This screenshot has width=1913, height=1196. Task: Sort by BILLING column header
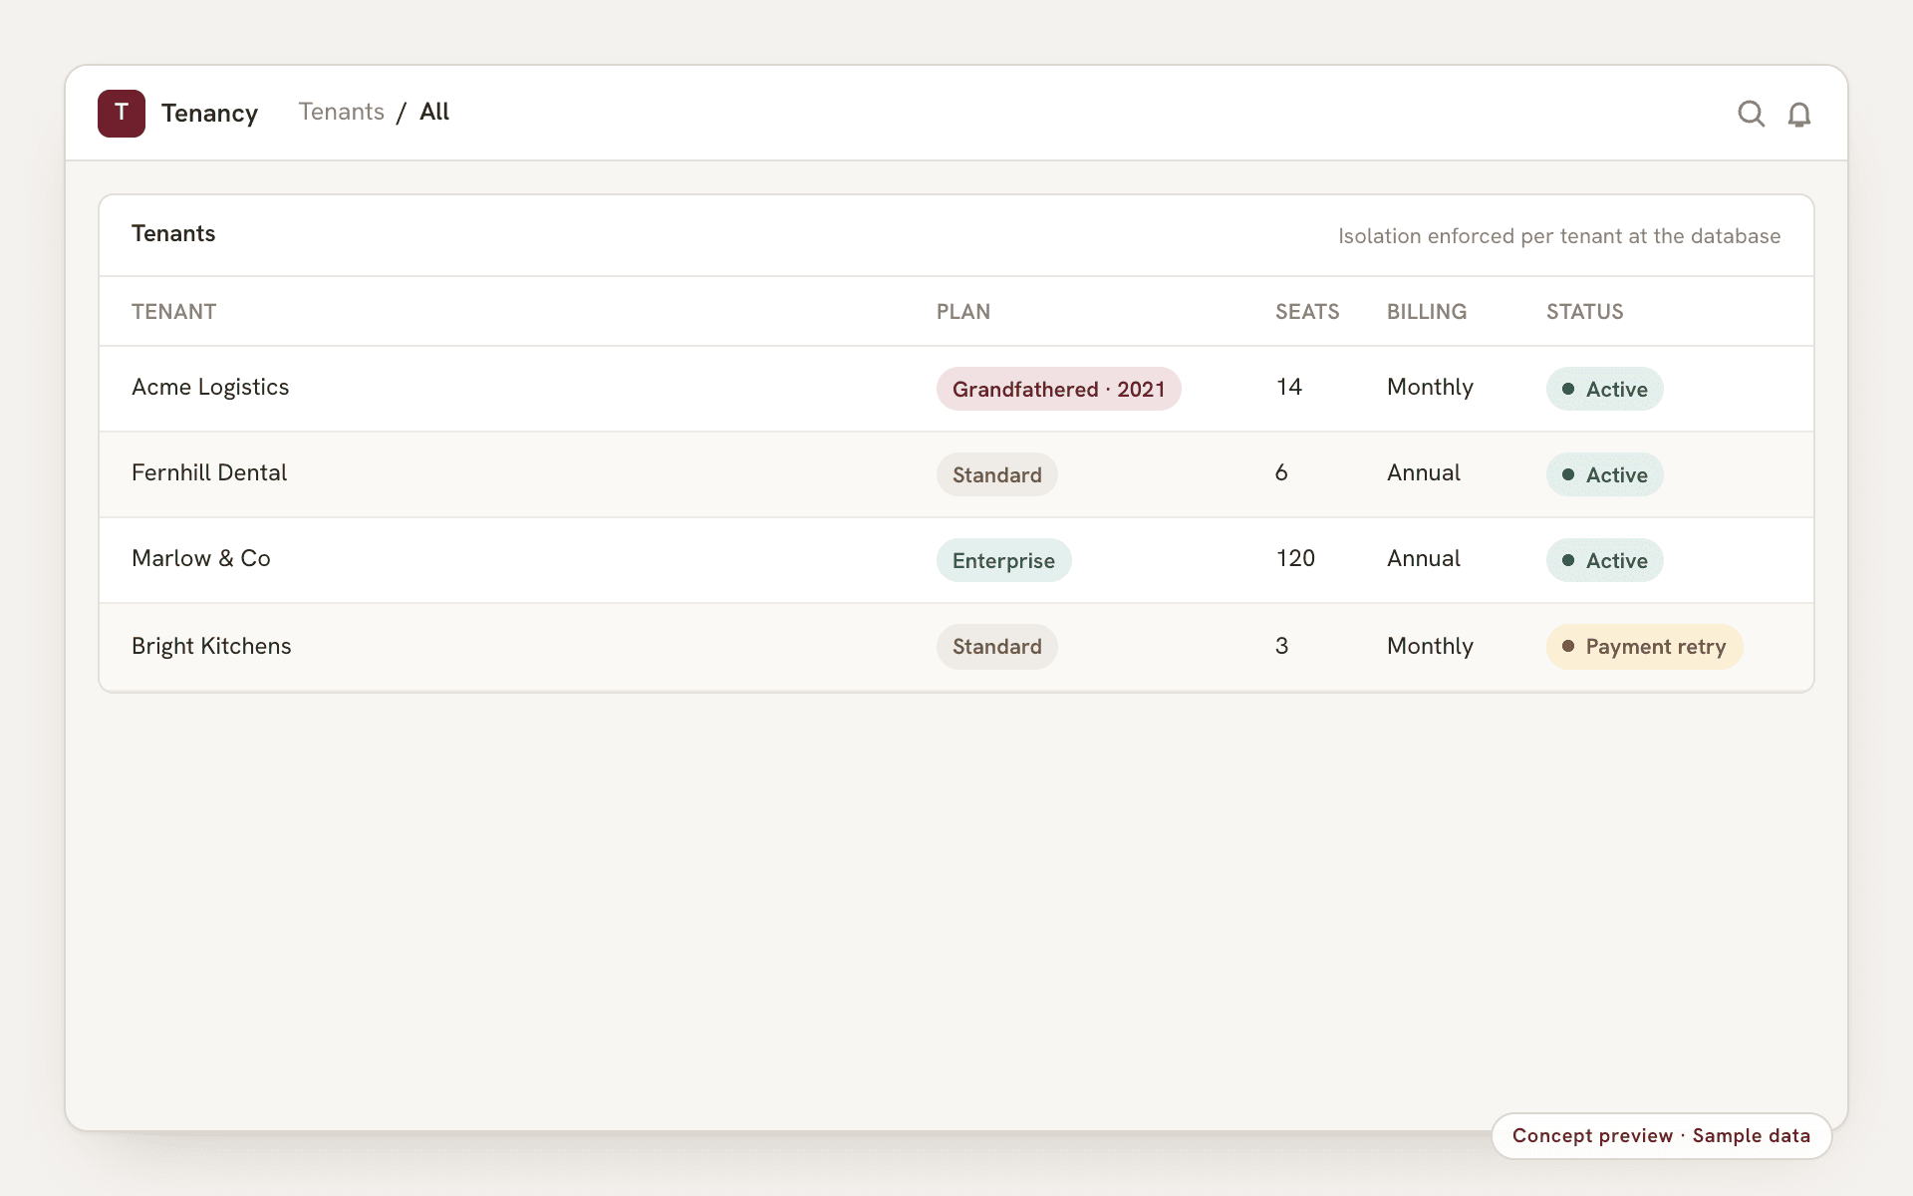(x=1427, y=312)
